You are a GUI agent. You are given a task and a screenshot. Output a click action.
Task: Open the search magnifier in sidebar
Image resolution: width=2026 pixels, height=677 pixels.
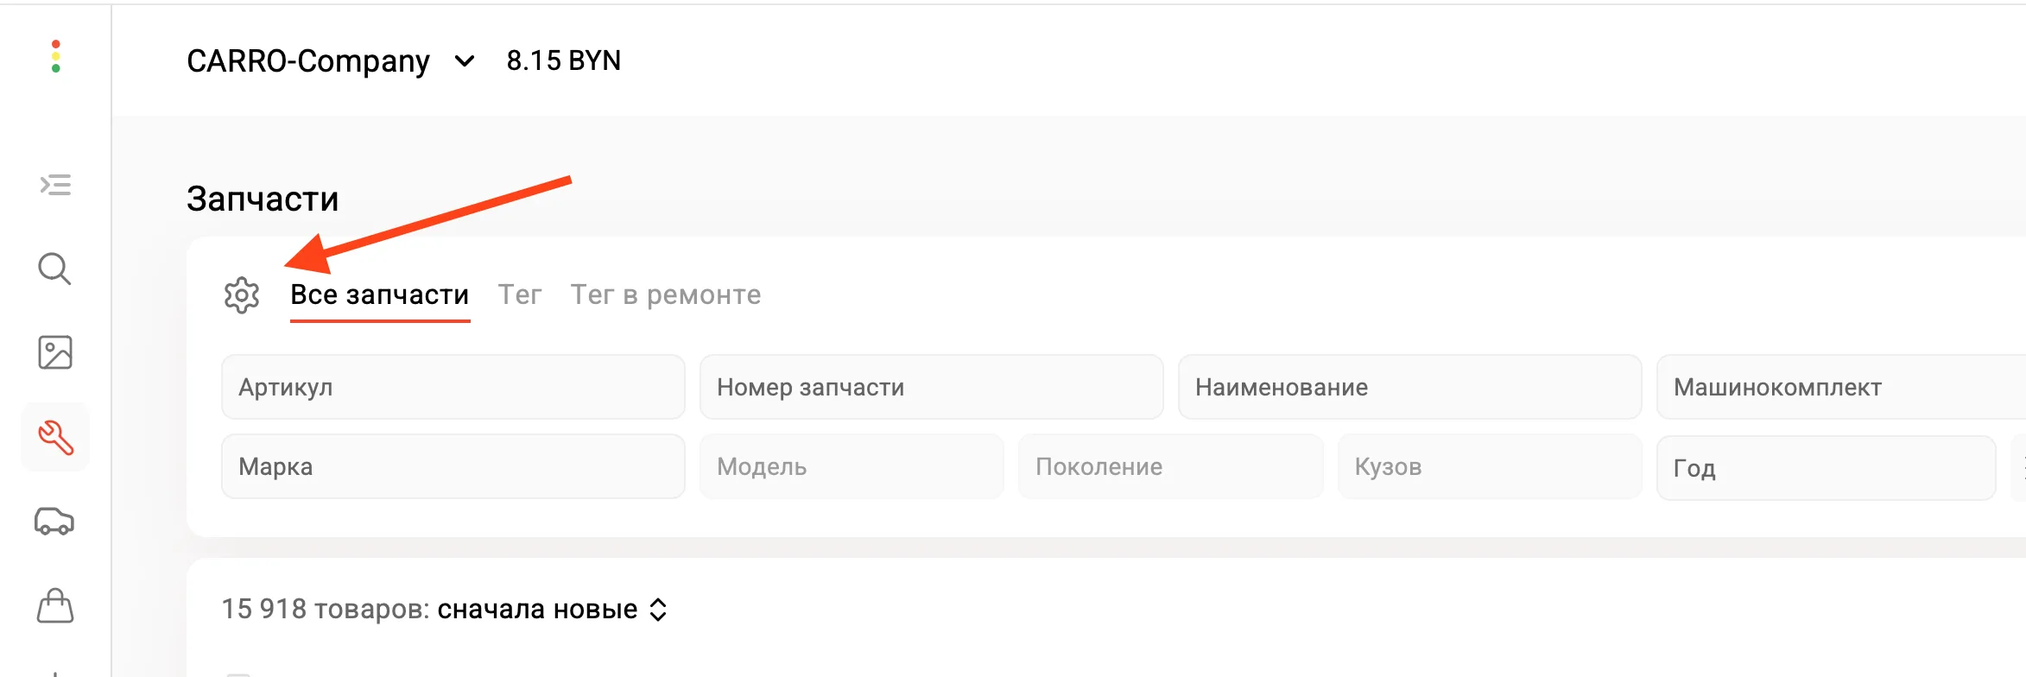coord(54,269)
